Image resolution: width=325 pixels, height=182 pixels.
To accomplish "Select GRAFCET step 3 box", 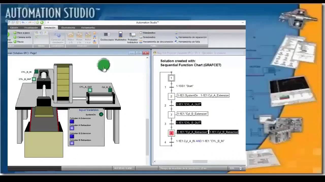I will (x=171, y=115).
